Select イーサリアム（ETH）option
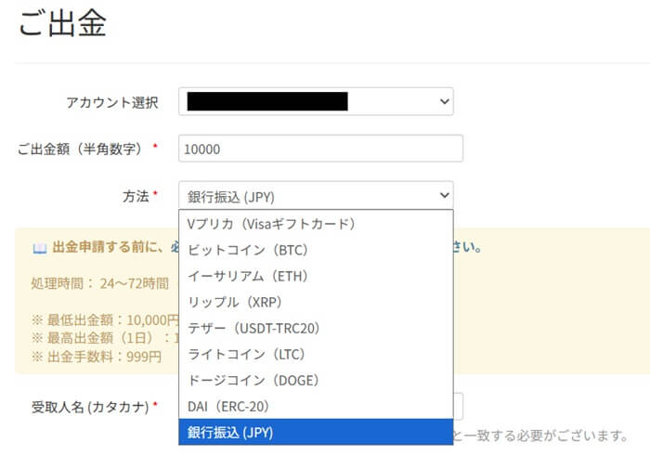The image size is (650, 456). coord(316,276)
